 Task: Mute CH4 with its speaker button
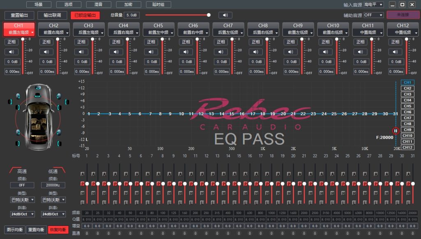[116, 52]
